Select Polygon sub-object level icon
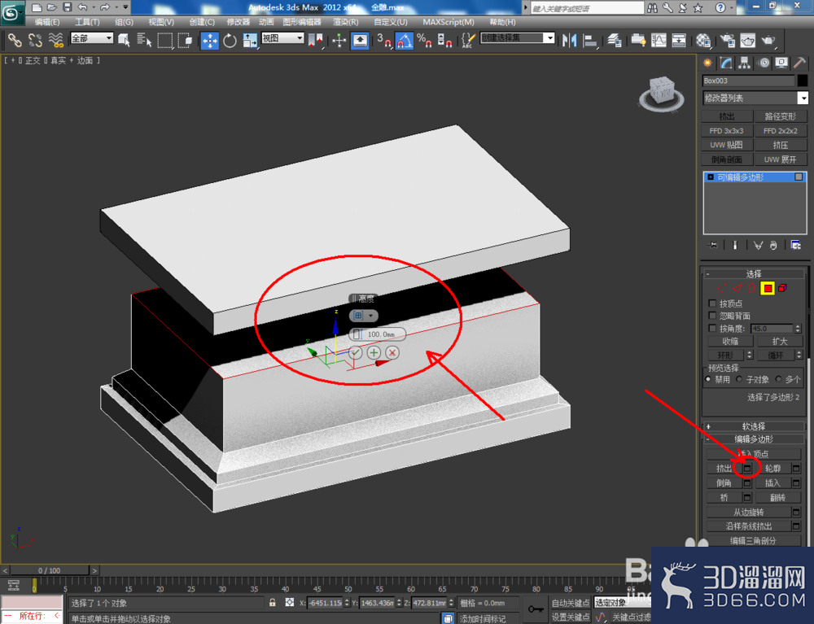This screenshot has height=624, width=814. tap(768, 288)
